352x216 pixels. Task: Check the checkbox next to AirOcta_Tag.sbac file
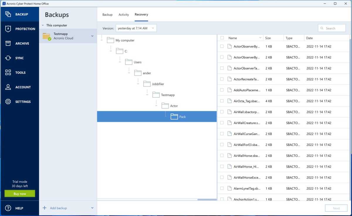(x=222, y=101)
